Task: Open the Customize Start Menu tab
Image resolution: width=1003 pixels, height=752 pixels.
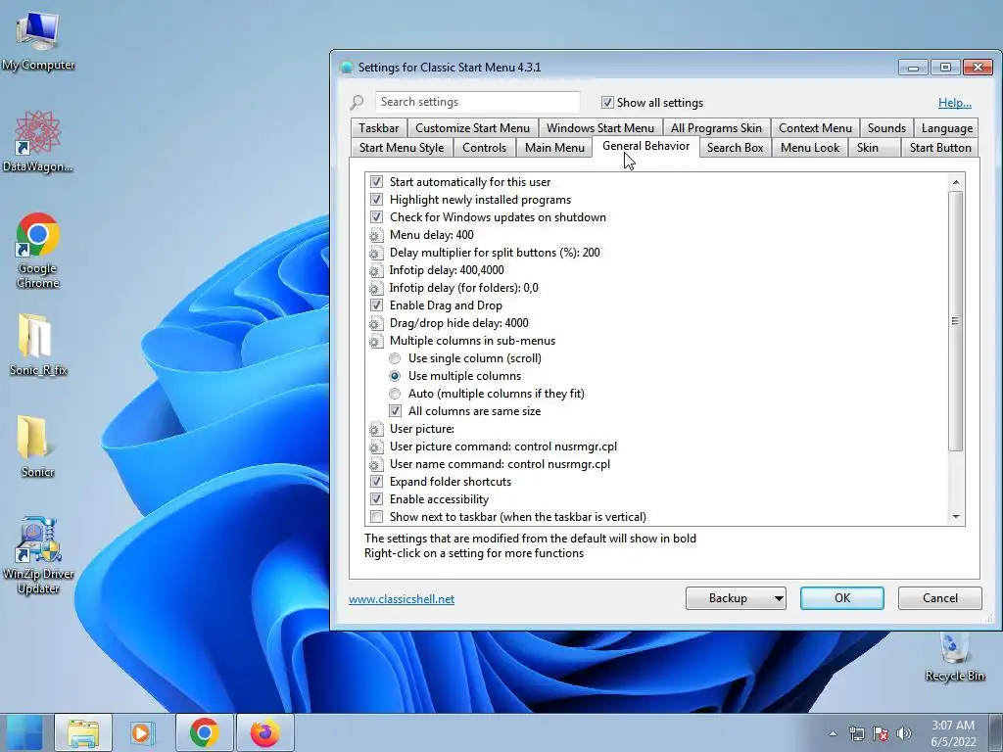Action: (473, 128)
